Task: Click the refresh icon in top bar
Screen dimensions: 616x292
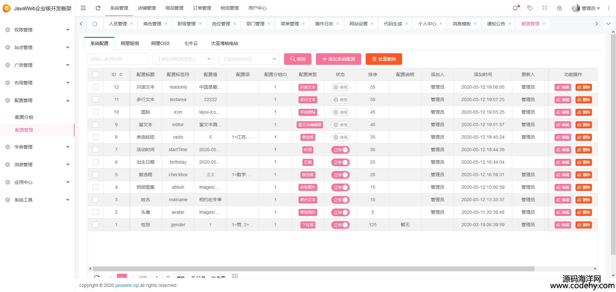Action: 98,8
